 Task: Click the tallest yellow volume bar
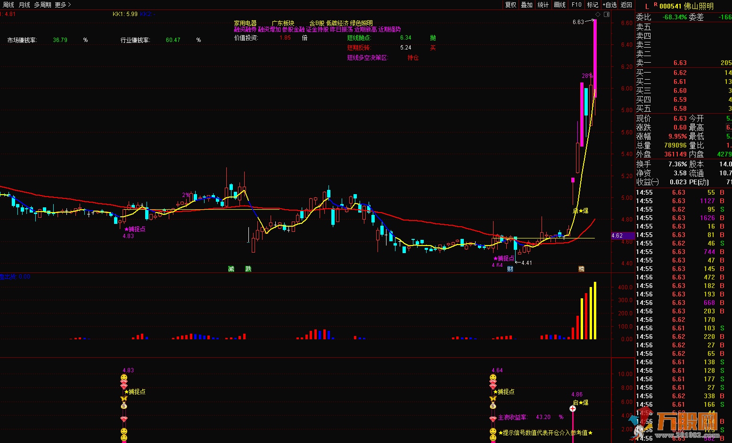(x=595, y=311)
